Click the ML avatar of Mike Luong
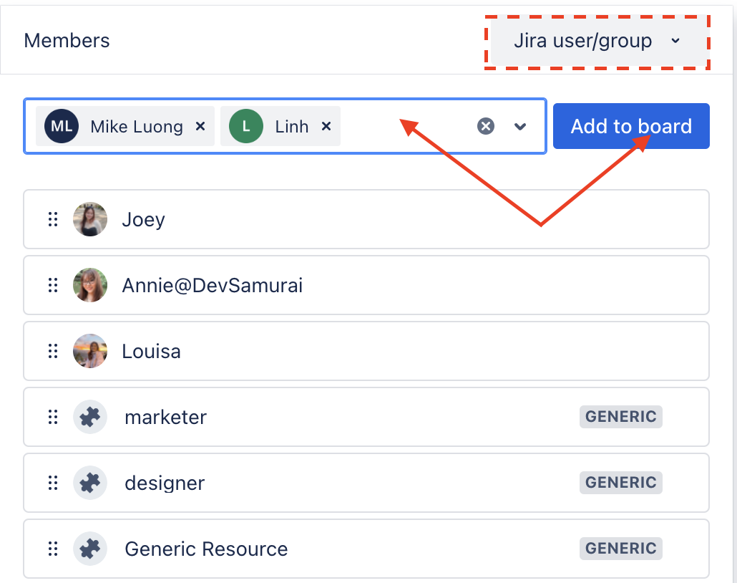This screenshot has height=583, width=737. (x=62, y=126)
